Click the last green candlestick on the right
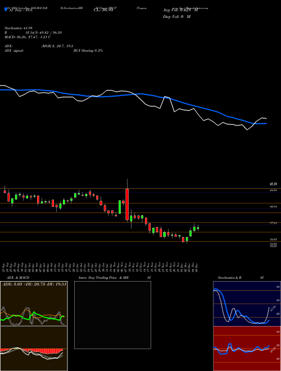The width and height of the screenshot is (281, 371). pyautogui.click(x=198, y=228)
